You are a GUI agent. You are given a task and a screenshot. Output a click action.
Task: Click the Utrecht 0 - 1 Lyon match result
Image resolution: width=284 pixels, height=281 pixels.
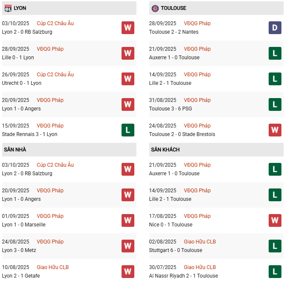(22, 83)
